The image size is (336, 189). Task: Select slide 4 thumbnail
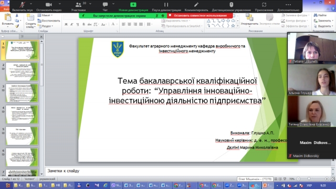(x=22, y=114)
